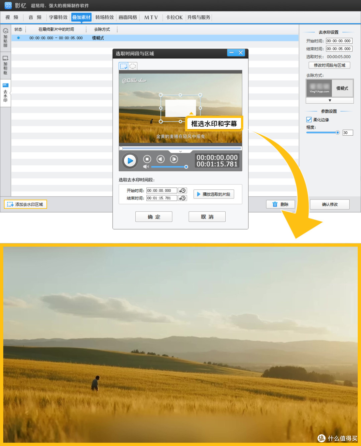Open the 卡拉OK tab

tap(174, 17)
